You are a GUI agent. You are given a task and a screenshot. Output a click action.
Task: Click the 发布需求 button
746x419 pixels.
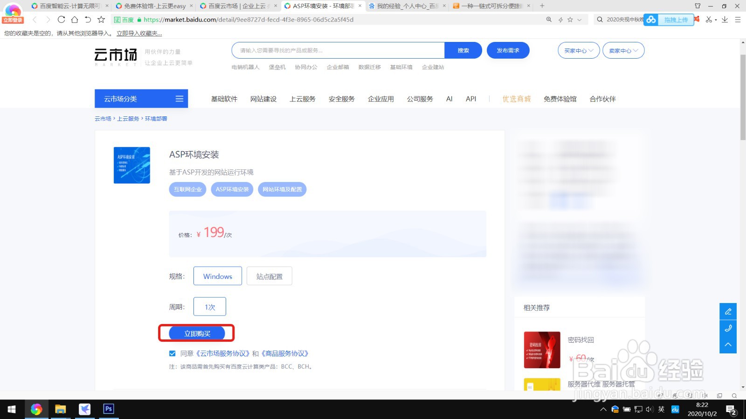coord(508,50)
